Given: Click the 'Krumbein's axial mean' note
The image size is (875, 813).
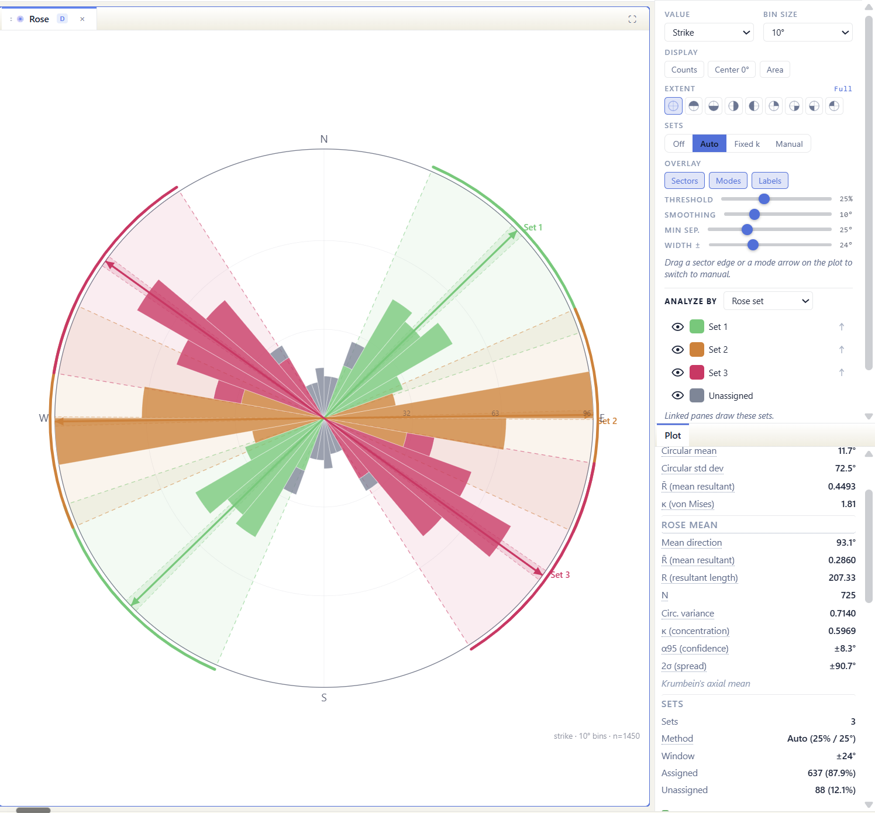Looking at the screenshot, I should coord(705,684).
